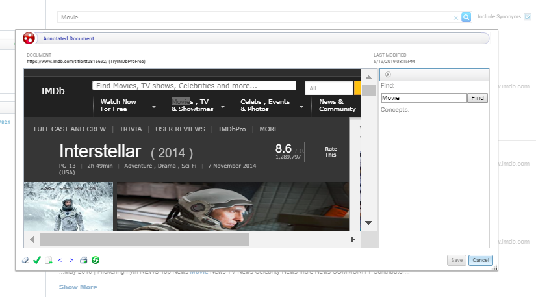
Task: Click the IMDb yellow search button
Action: point(357,88)
